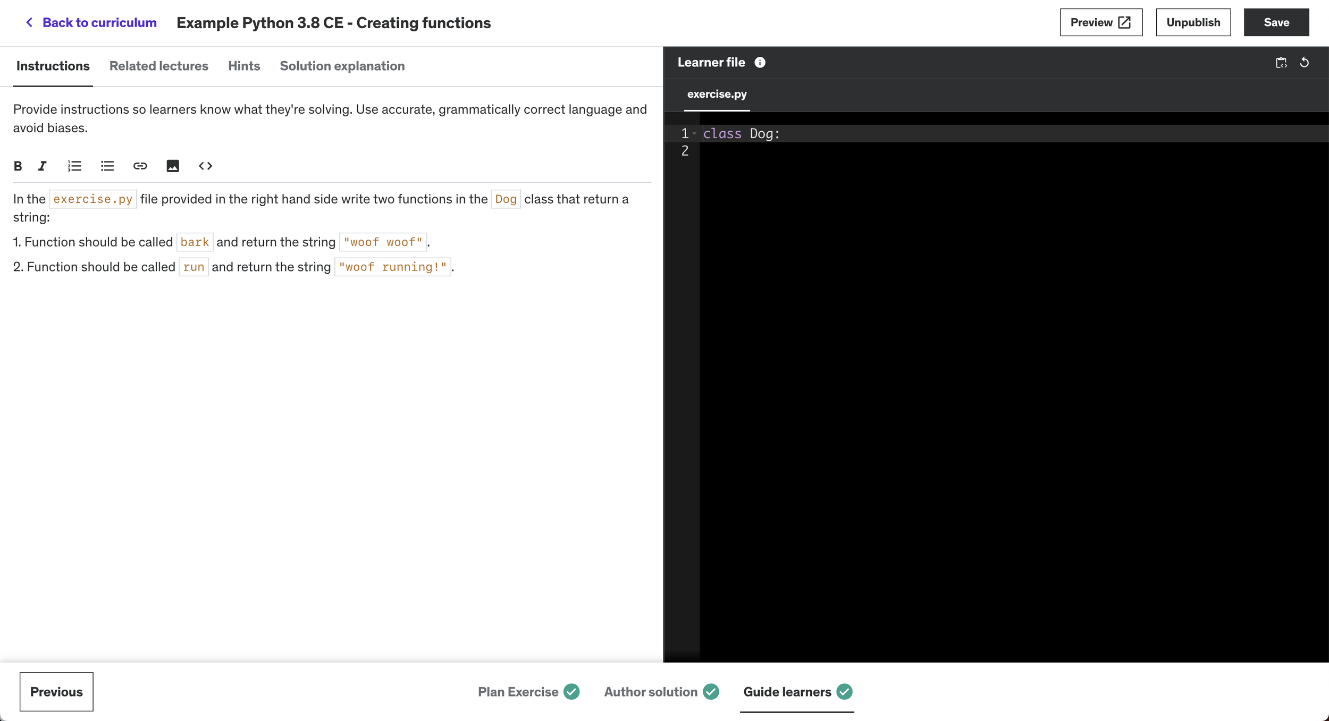The width and height of the screenshot is (1329, 721).
Task: Unpublish the exercise
Action: pyautogui.click(x=1193, y=22)
